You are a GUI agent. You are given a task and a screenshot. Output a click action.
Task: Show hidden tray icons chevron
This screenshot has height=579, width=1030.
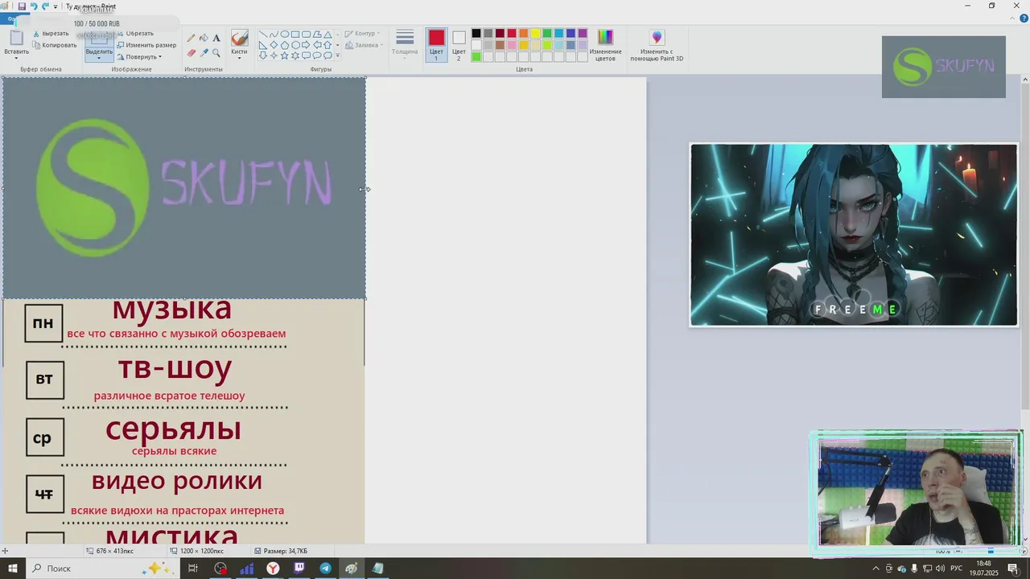[x=876, y=569]
